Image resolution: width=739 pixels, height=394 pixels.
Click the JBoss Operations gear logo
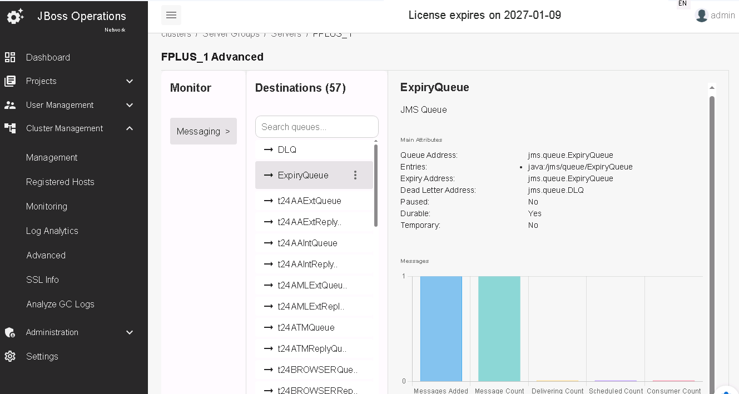pyautogui.click(x=15, y=17)
